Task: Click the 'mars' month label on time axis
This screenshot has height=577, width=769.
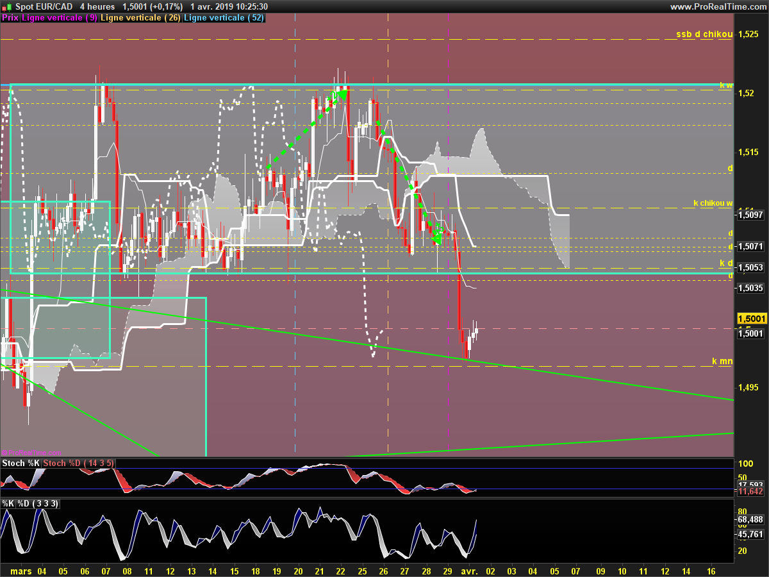Action: [21, 571]
